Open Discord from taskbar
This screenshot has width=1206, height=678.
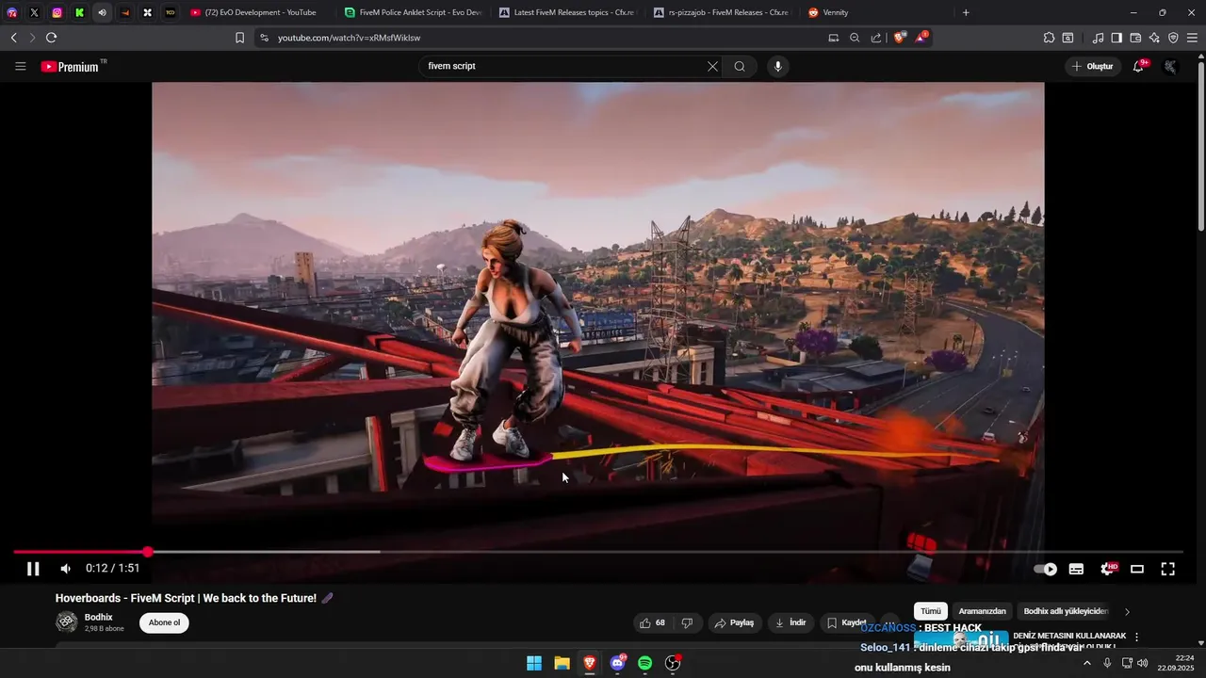618,663
